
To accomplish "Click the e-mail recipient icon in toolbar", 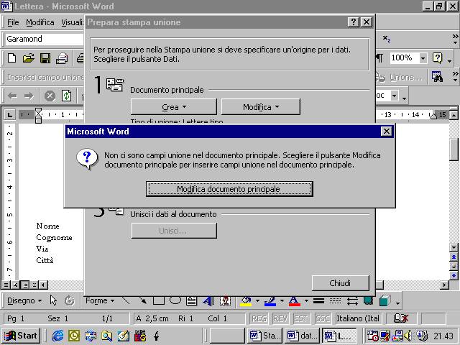I will (x=62, y=57).
